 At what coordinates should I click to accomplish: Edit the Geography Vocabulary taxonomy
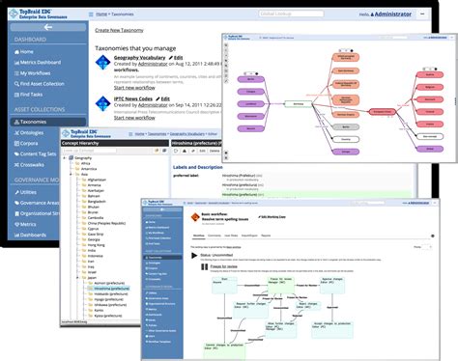coord(176,58)
